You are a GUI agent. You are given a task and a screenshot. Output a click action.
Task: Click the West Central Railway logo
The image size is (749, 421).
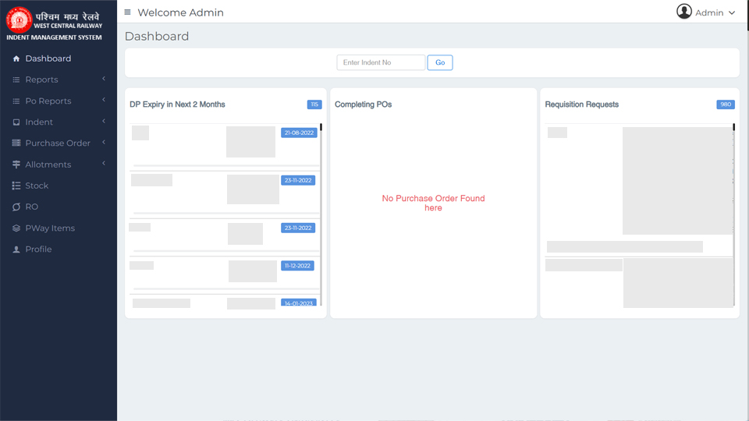(x=20, y=20)
